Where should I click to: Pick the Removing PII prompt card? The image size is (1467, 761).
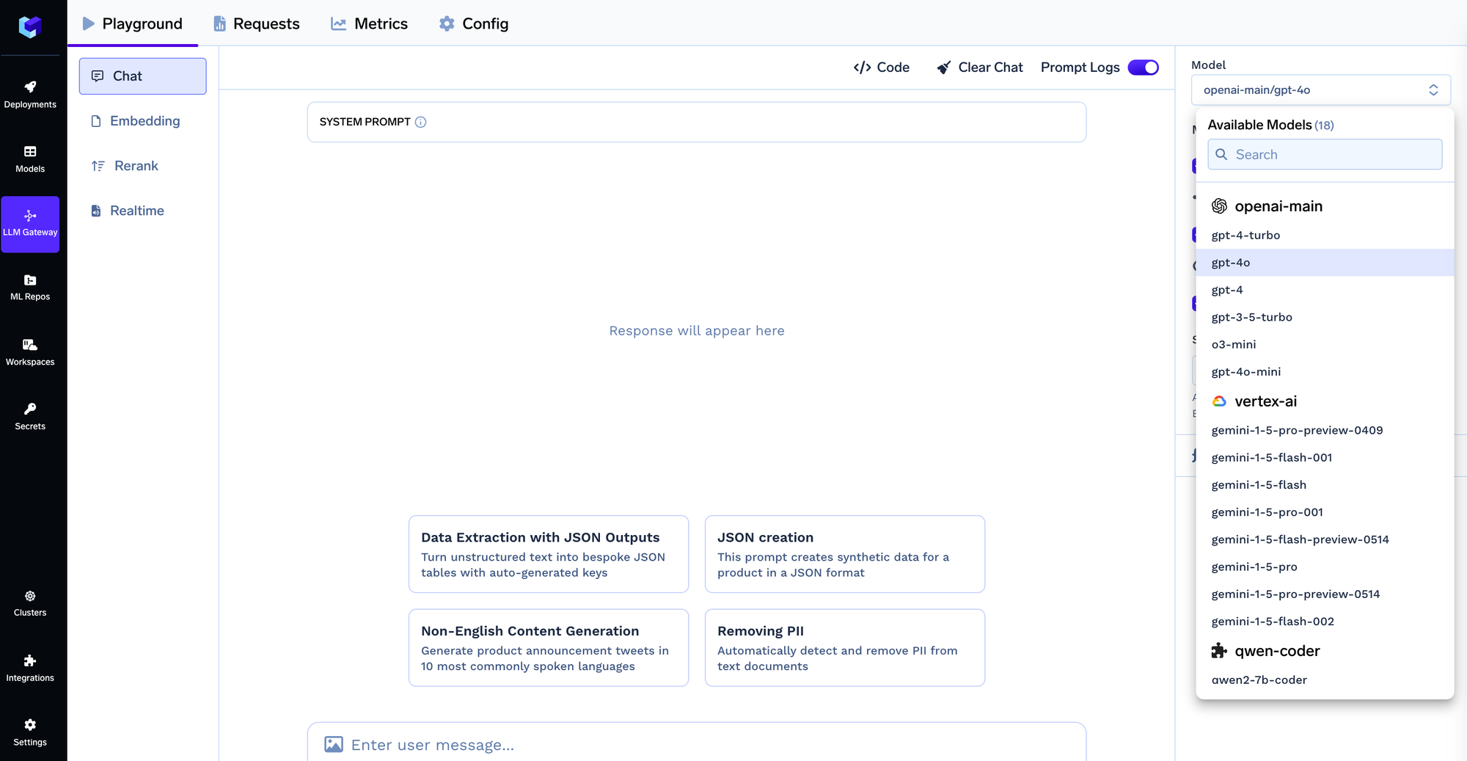pyautogui.click(x=844, y=647)
